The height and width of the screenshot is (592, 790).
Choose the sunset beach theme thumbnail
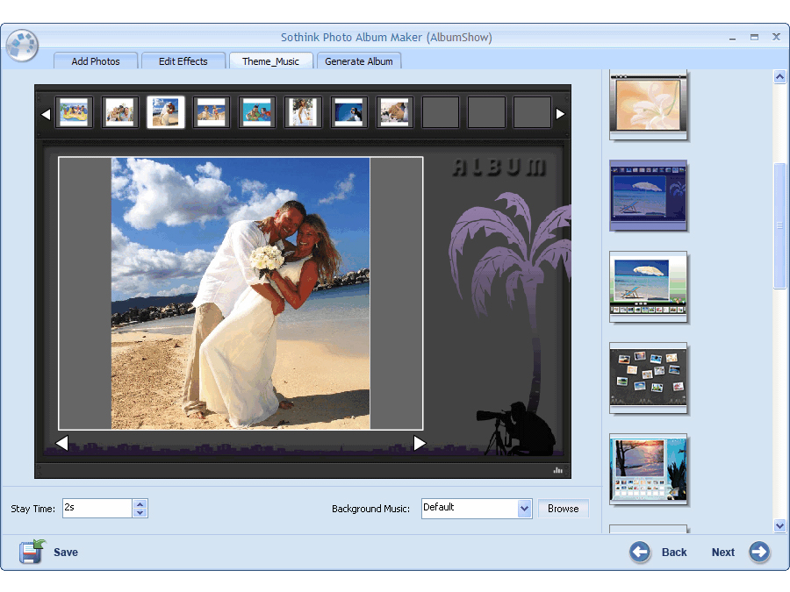click(x=648, y=470)
